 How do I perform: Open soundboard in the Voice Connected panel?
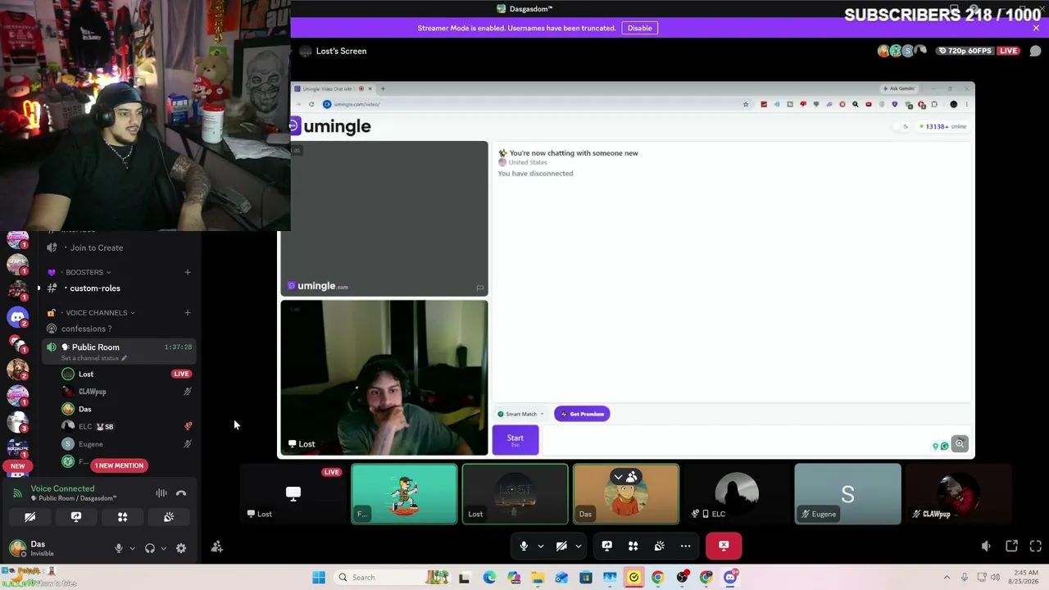coord(169,517)
